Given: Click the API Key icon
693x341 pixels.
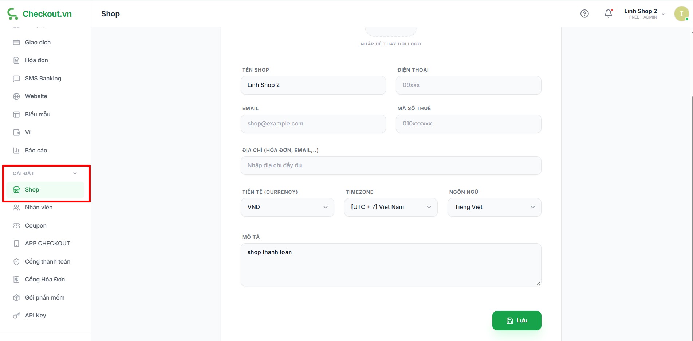Looking at the screenshot, I should (16, 316).
